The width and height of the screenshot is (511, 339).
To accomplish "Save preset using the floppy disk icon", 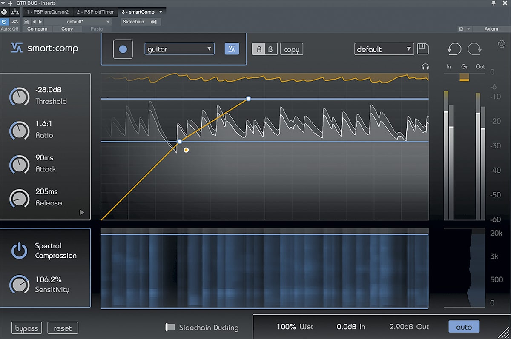I will (423, 49).
